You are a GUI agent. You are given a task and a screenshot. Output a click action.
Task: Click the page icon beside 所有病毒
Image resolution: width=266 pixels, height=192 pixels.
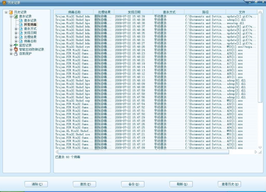(21, 25)
